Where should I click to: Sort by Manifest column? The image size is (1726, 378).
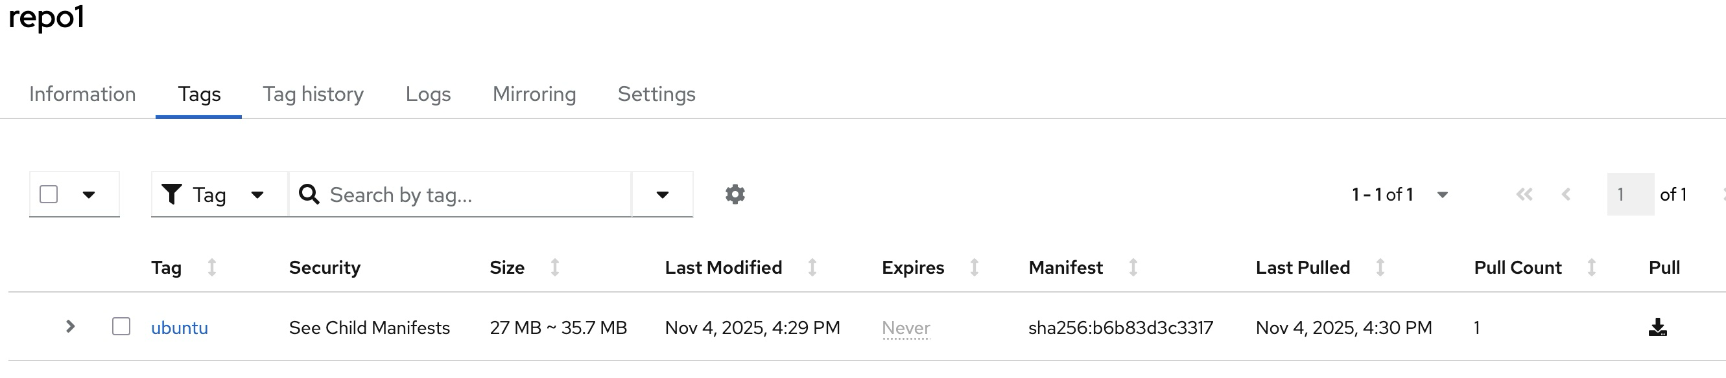tap(1133, 267)
